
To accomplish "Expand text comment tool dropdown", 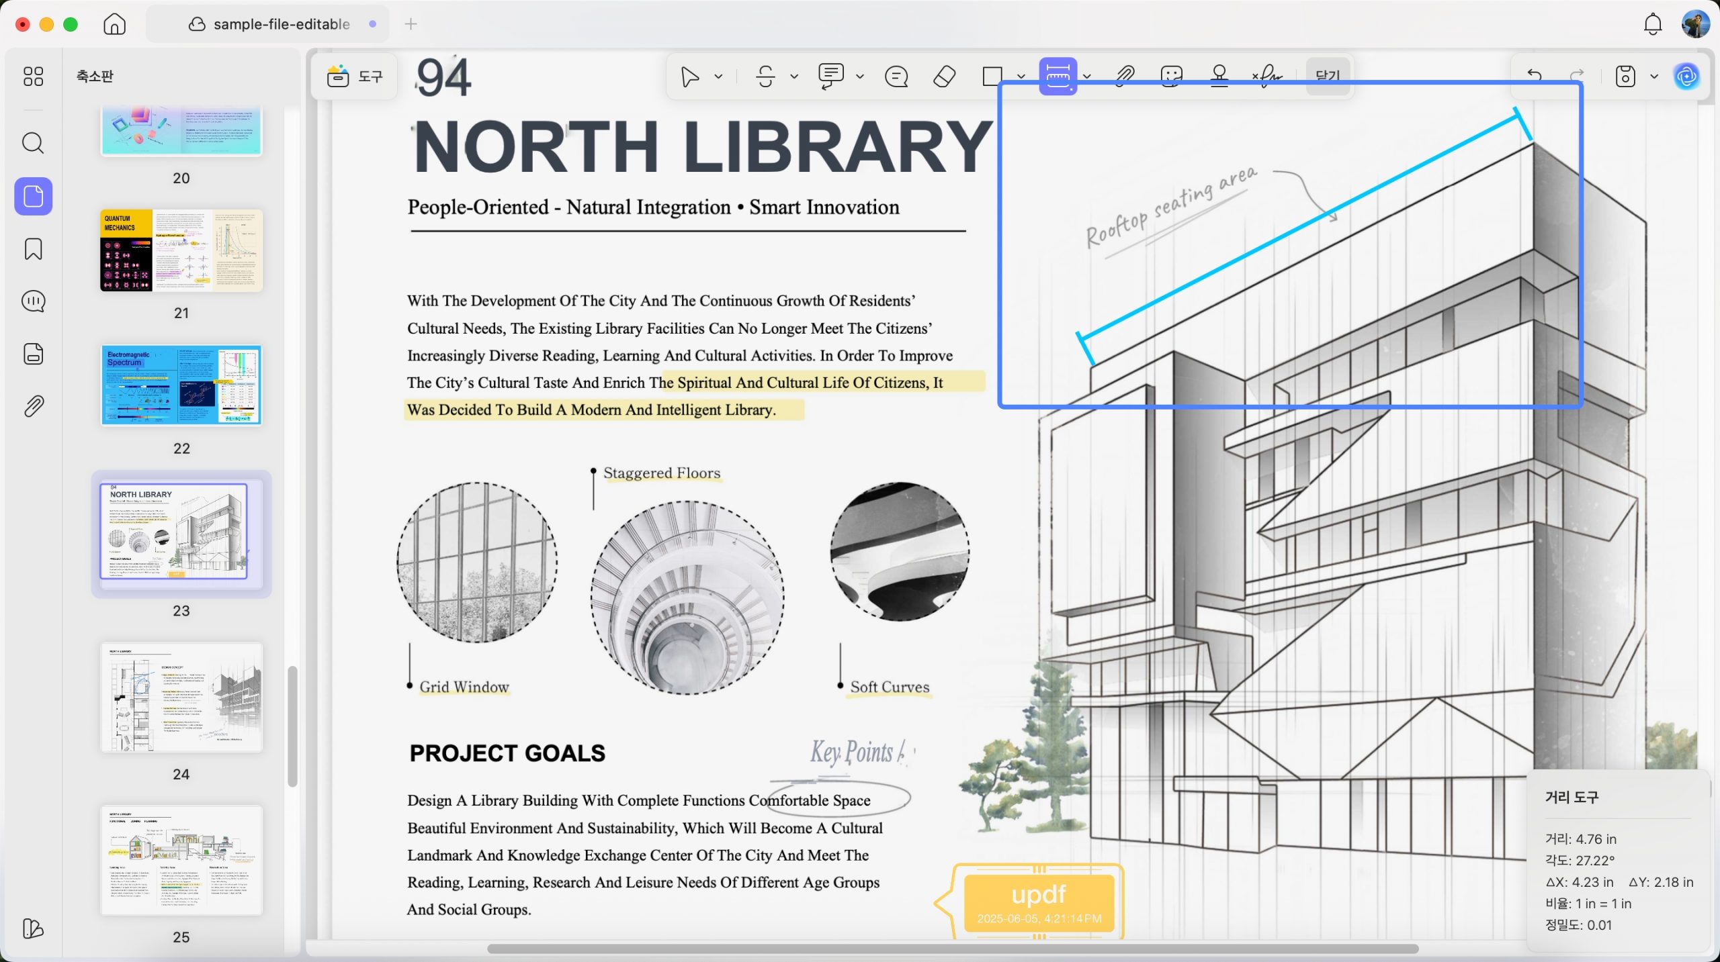I will (860, 77).
